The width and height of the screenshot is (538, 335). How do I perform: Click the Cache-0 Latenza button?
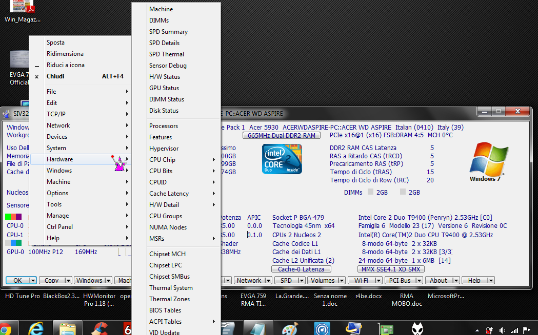point(301,269)
